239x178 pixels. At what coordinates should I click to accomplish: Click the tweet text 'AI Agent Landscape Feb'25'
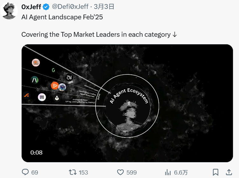tap(62, 17)
